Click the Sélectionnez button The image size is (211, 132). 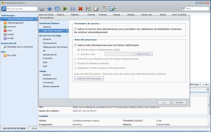[143, 54]
